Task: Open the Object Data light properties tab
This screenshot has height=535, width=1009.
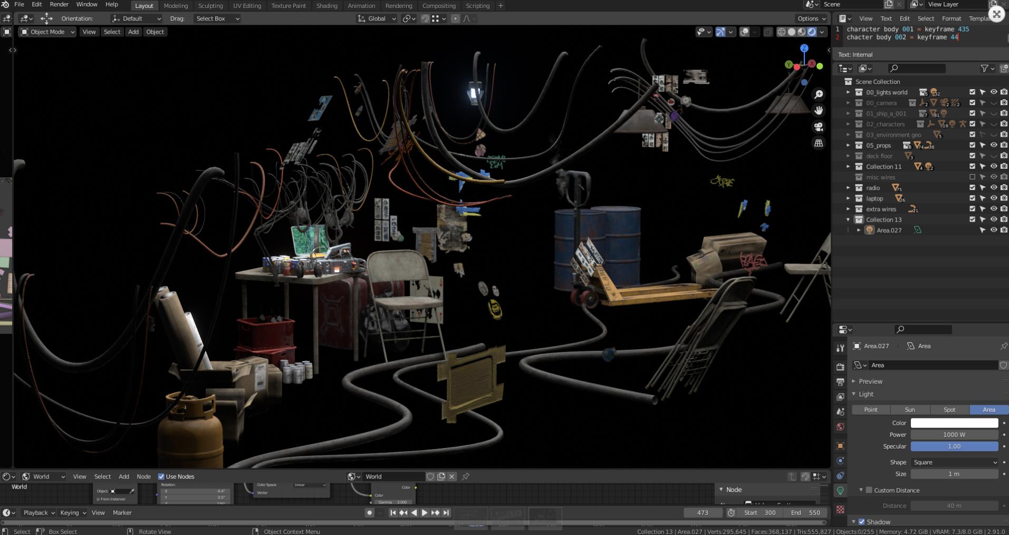Action: pos(840,491)
